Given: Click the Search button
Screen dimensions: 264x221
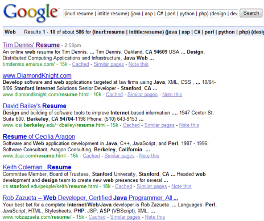Looking at the screenshot, I should (x=251, y=13).
